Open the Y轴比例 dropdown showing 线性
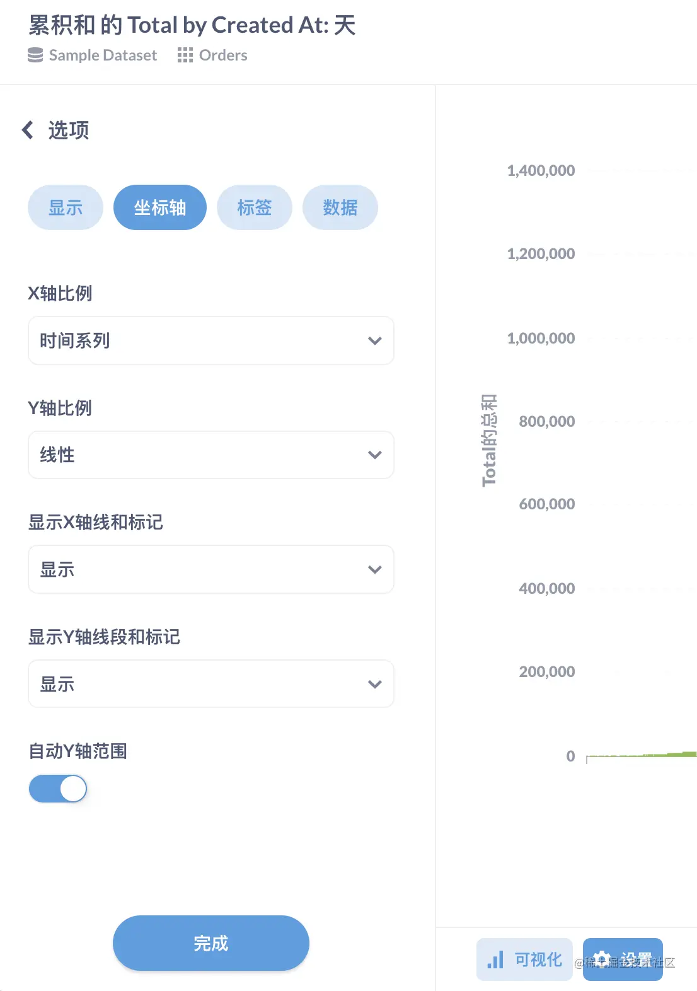Screen dimensions: 697x991 point(211,455)
